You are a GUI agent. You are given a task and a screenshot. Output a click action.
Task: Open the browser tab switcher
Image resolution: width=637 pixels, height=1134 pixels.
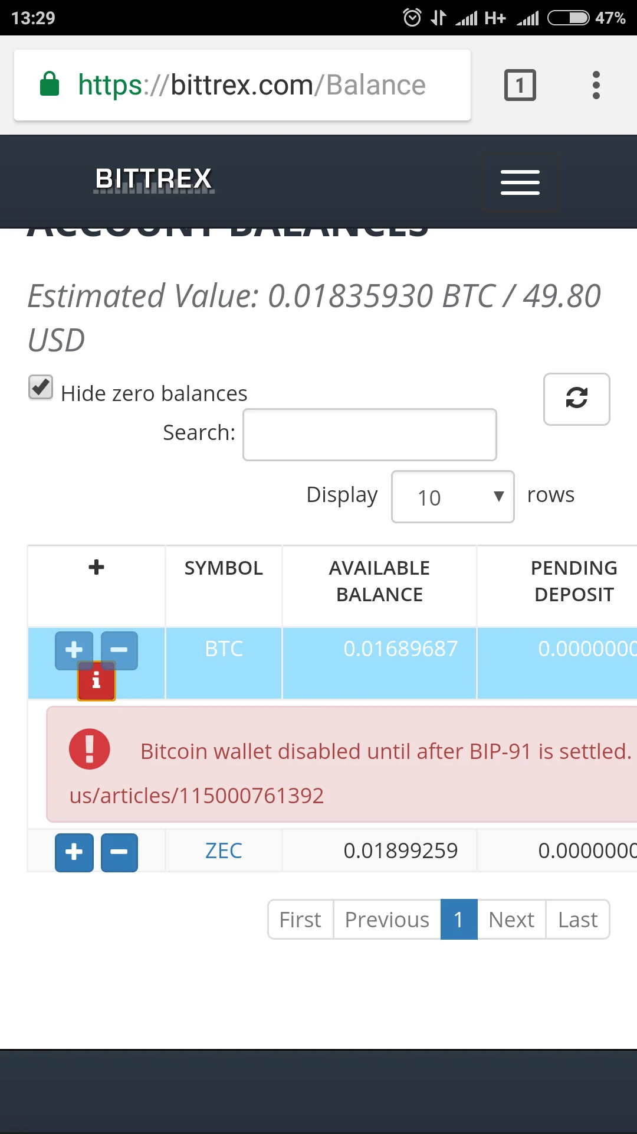click(x=520, y=85)
